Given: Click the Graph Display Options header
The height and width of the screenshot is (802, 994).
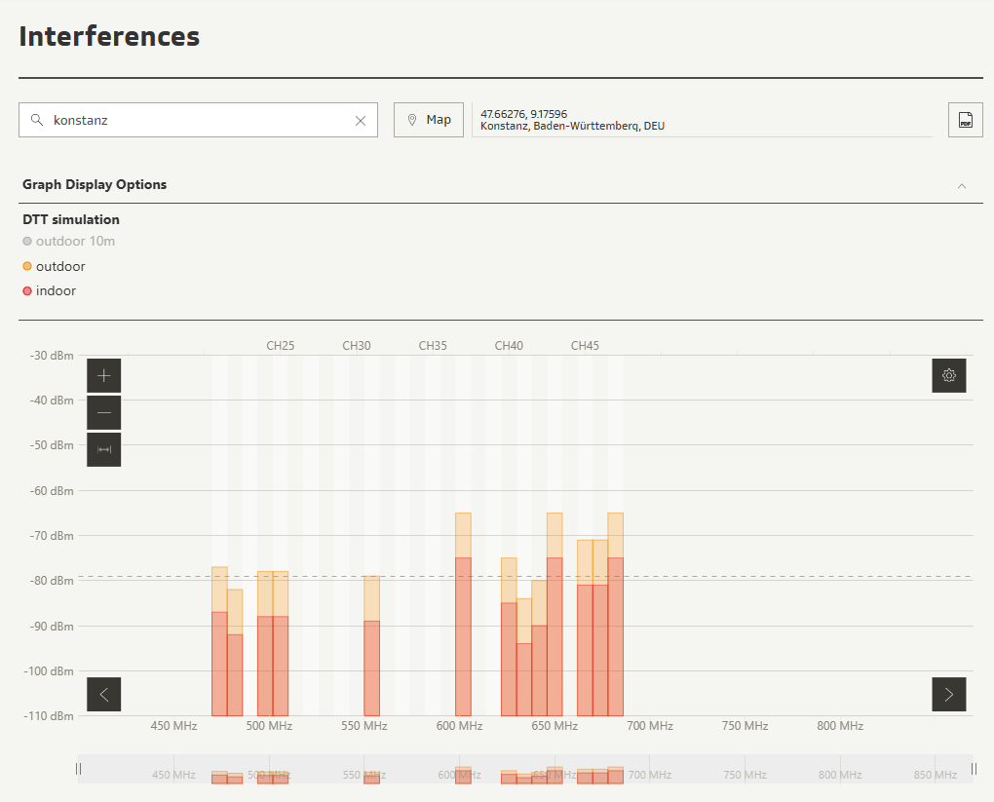Looking at the screenshot, I should [x=95, y=184].
